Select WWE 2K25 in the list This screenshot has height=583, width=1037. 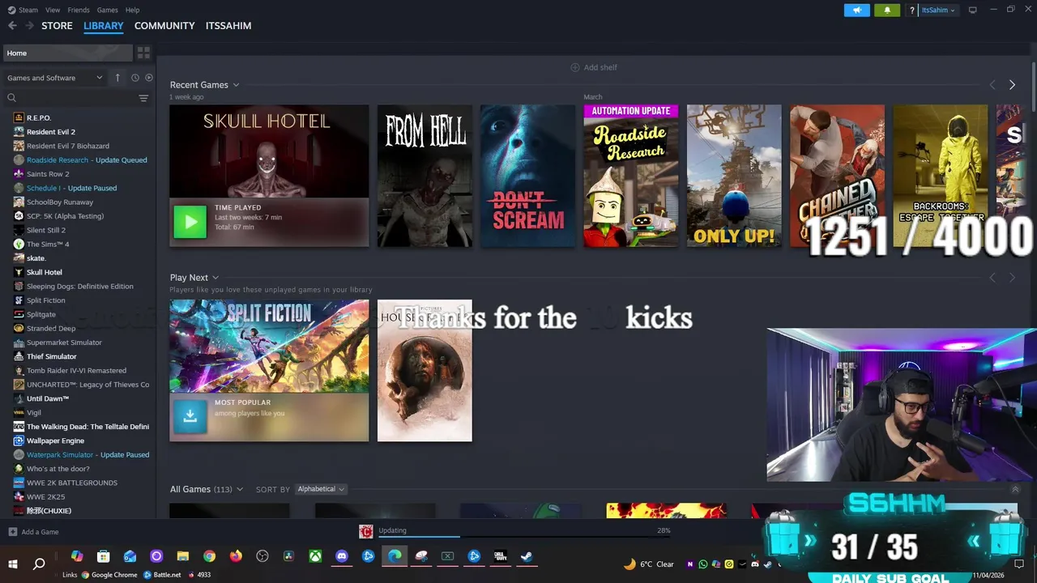tap(45, 496)
